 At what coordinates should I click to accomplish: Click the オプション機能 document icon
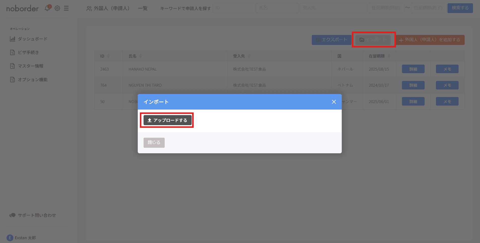coord(12,79)
